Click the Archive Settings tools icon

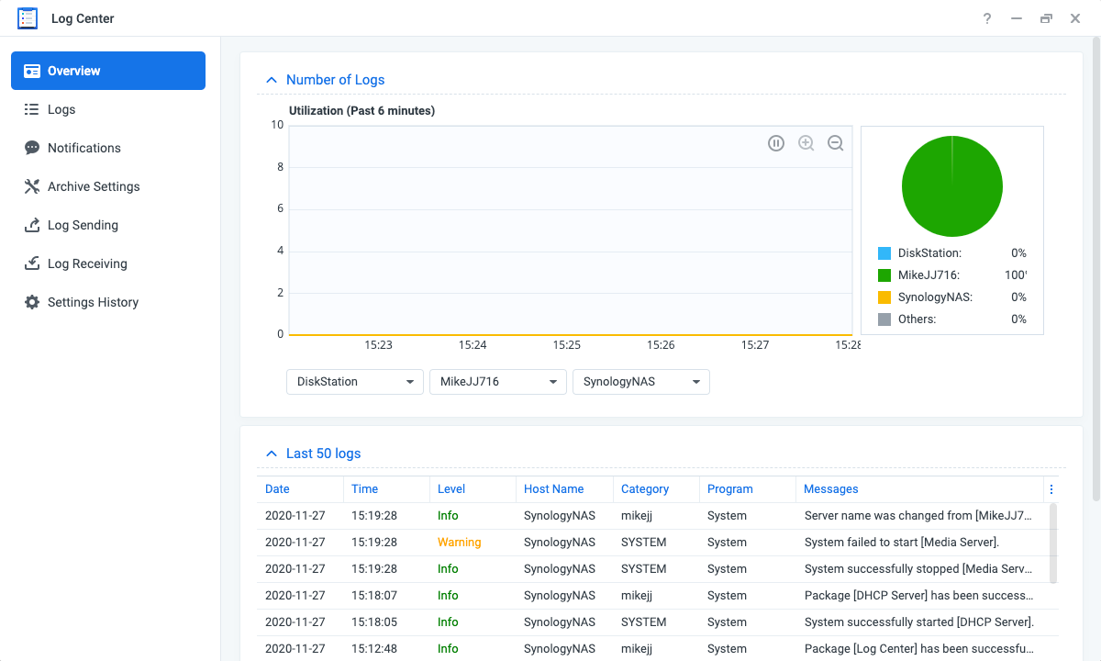click(32, 186)
